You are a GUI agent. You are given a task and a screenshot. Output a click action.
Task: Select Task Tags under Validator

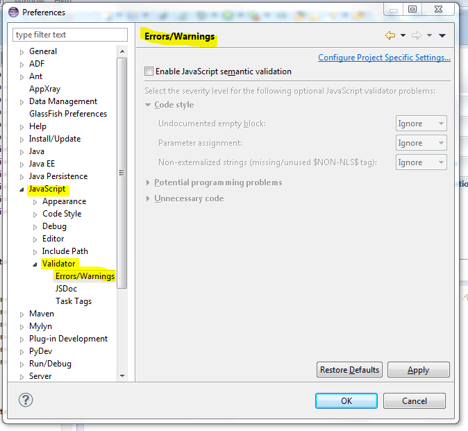(x=74, y=301)
